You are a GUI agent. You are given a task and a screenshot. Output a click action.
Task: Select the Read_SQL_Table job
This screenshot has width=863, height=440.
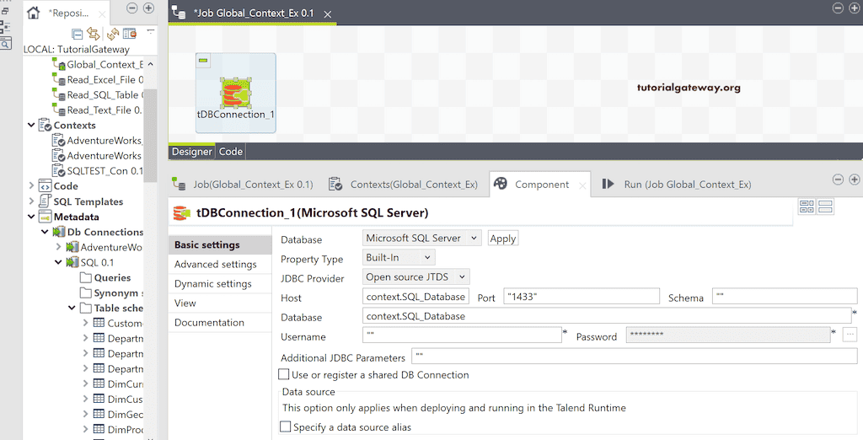coord(98,94)
